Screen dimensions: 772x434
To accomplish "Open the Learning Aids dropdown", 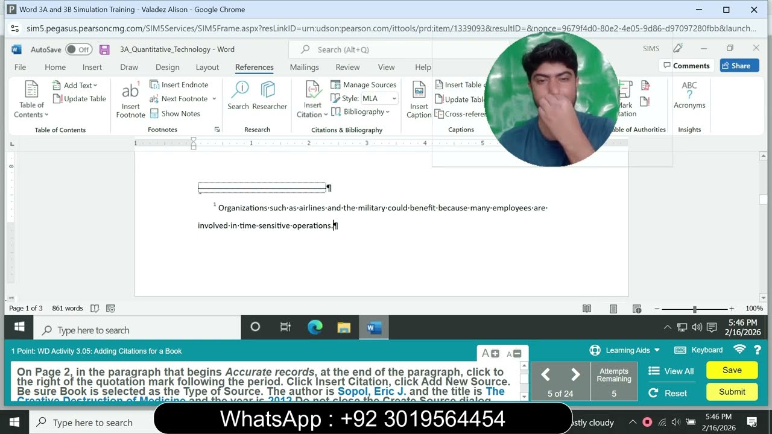I will 625,350.
